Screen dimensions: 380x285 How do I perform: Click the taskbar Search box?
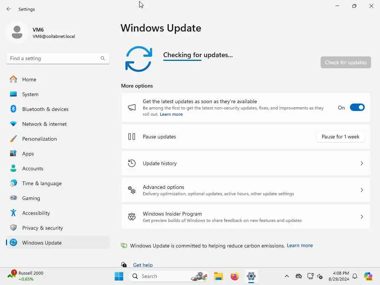pos(169,276)
